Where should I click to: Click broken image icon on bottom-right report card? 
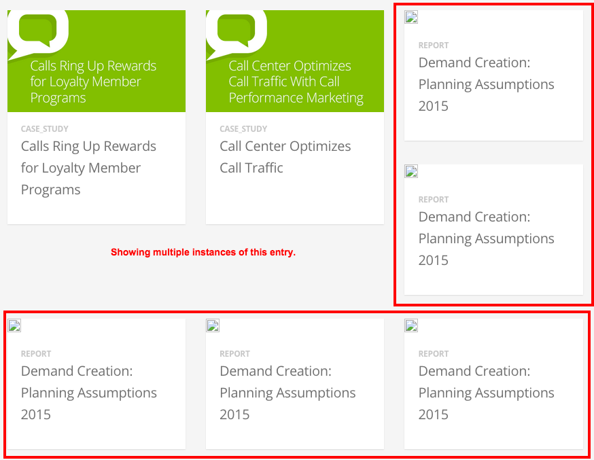pos(411,325)
